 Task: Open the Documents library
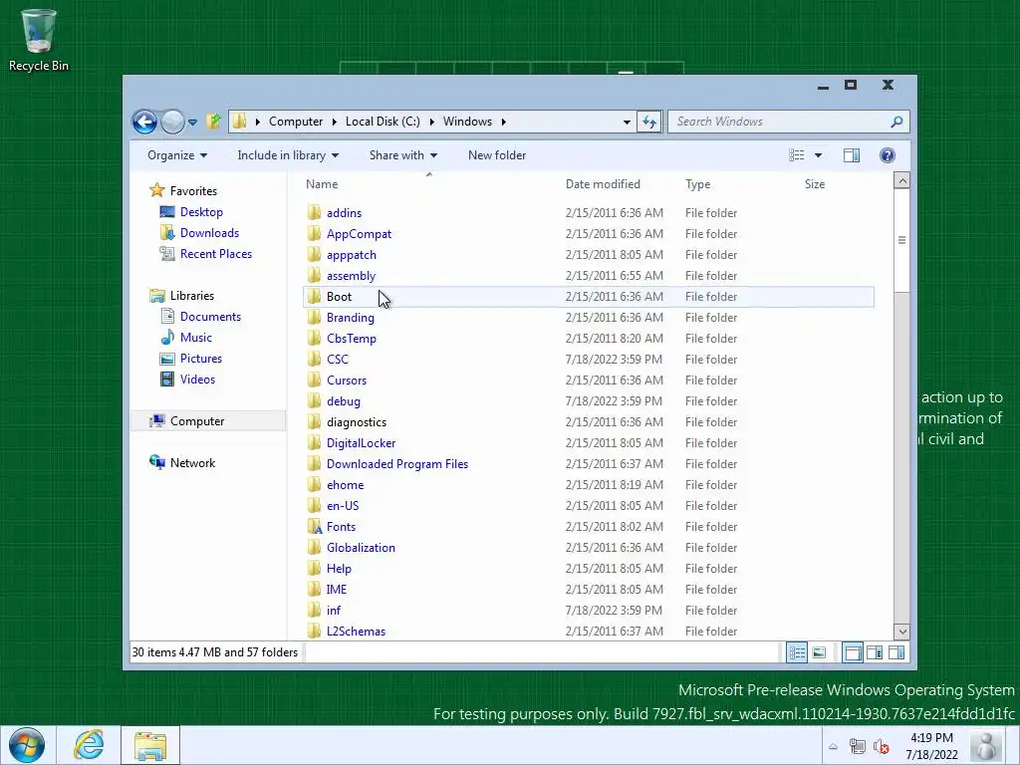210,317
